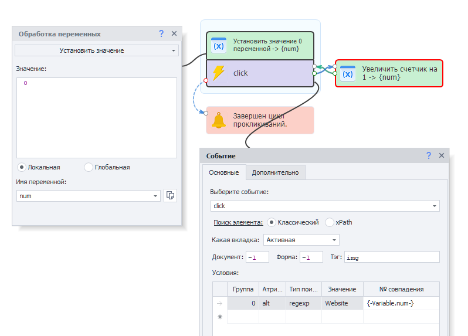Close the Обработка переменных window
The height and width of the screenshot is (336, 468).
pyautogui.click(x=174, y=33)
